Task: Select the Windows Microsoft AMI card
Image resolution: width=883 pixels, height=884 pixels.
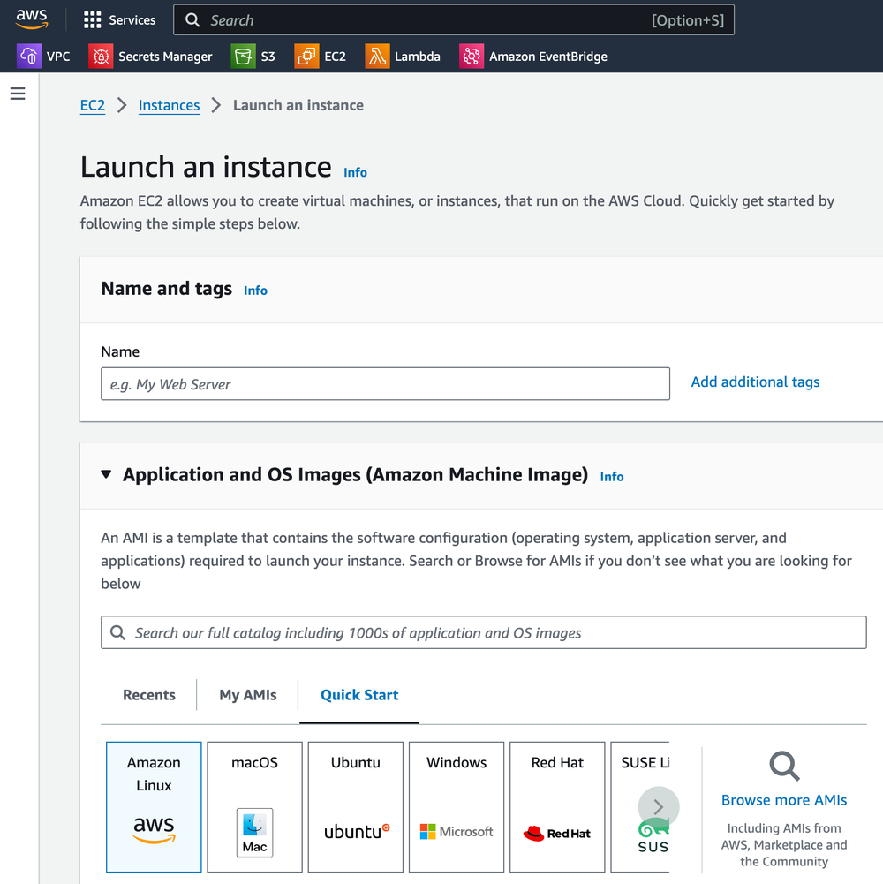Action: click(457, 806)
